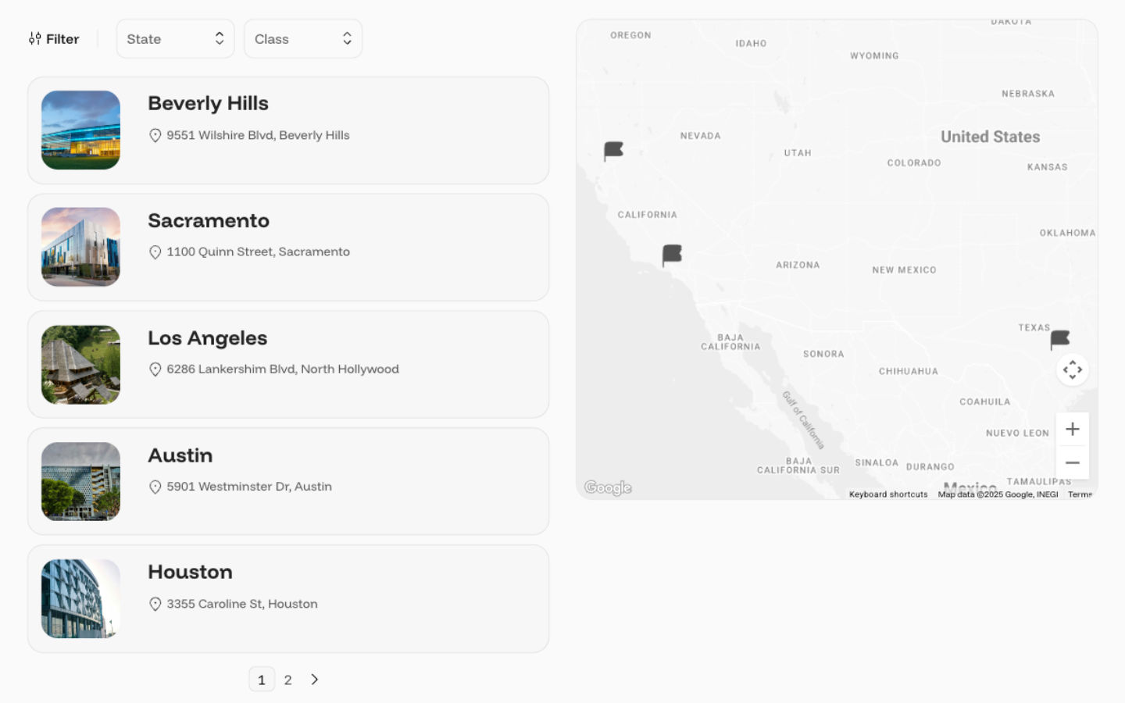Zoom out on the map
The image size is (1125, 703).
(1073, 463)
